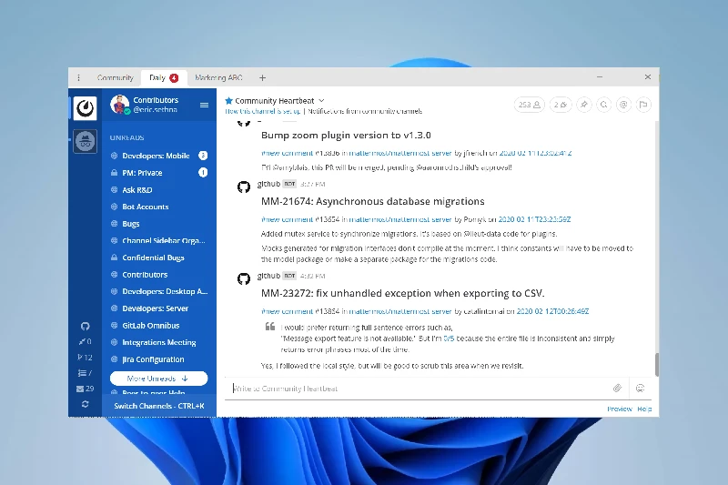Image resolution: width=728 pixels, height=485 pixels.
Task: Click the mattermost-server link in jfrench's post
Action: click(x=400, y=153)
